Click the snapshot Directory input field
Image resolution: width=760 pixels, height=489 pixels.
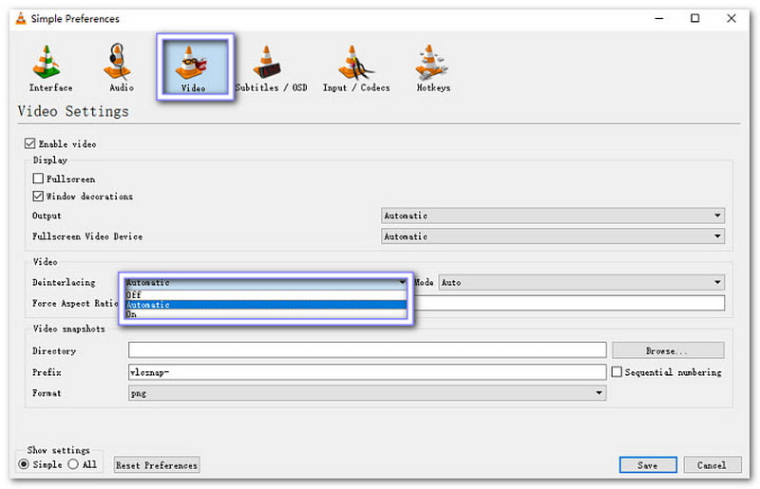coord(367,350)
